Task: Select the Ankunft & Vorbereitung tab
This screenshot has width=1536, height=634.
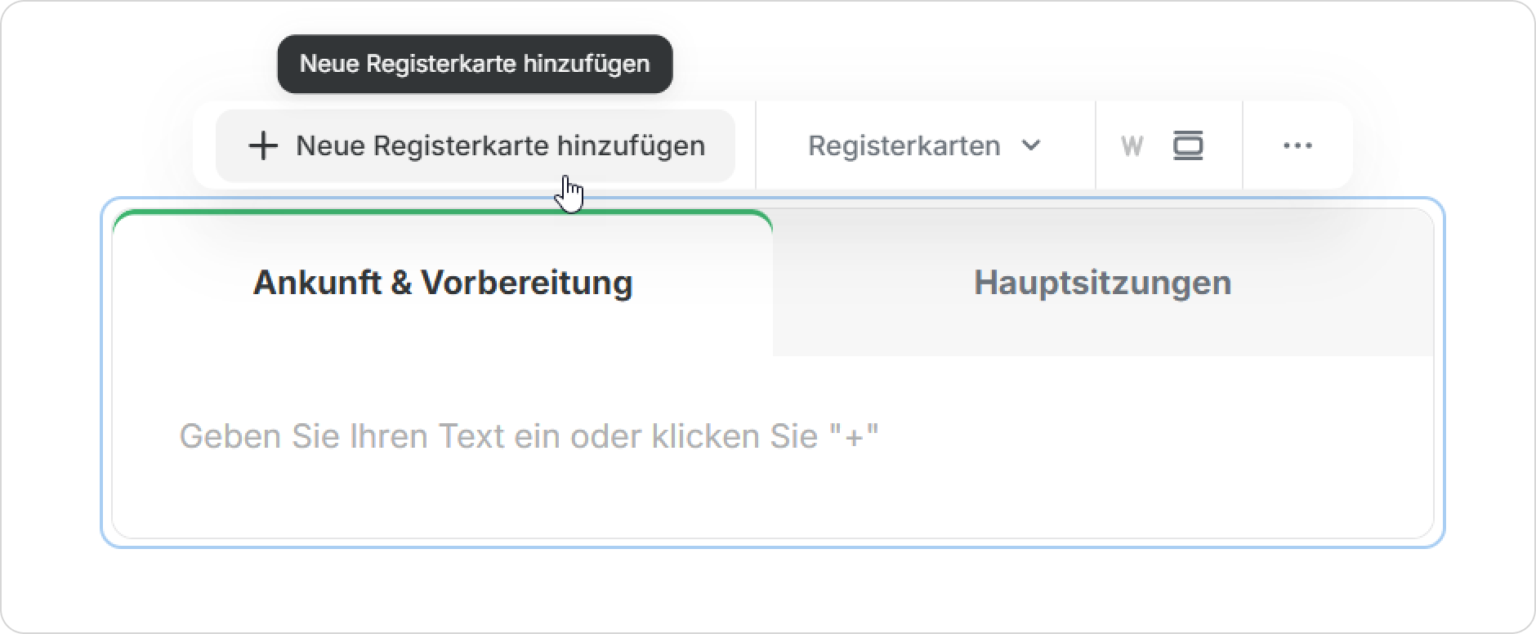Action: pyautogui.click(x=442, y=283)
